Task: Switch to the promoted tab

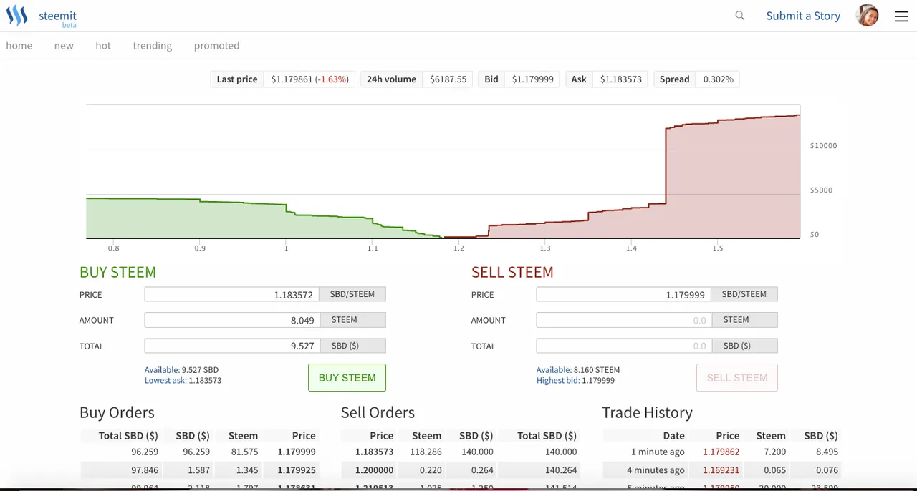Action: tap(217, 45)
